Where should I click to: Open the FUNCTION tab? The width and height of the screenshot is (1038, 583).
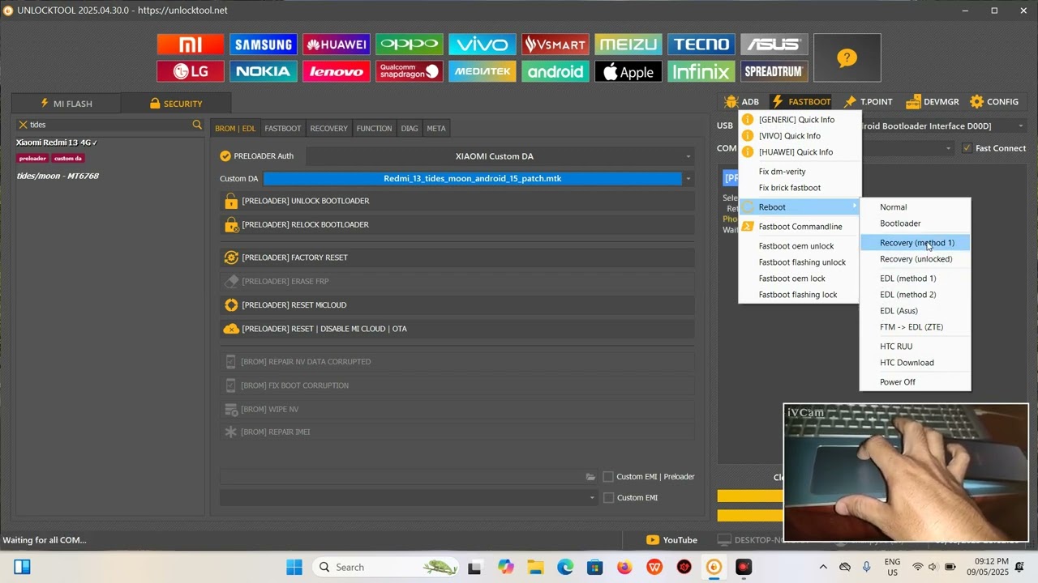click(374, 128)
